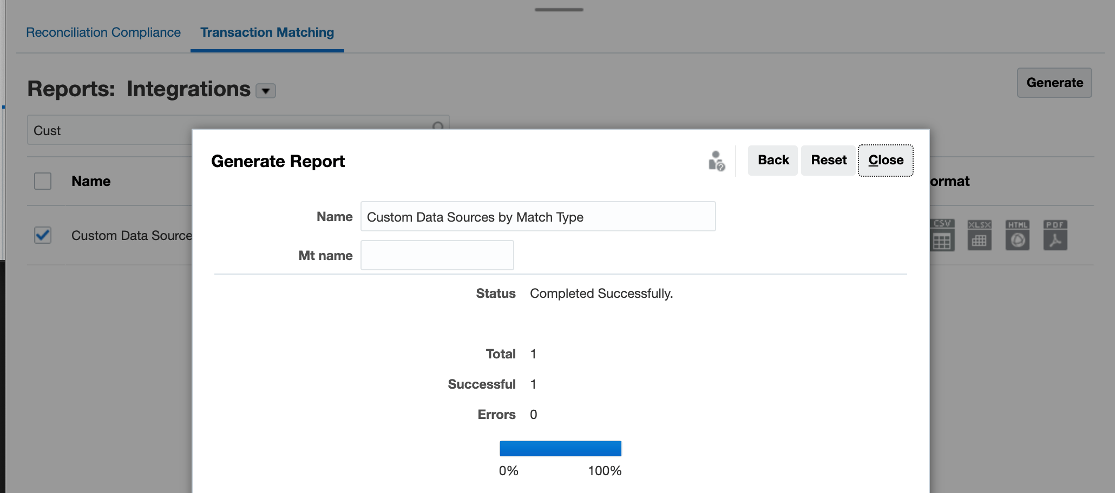Screen dimensions: 1115x493
Task: Open the user assistance help icon
Action: (x=717, y=161)
